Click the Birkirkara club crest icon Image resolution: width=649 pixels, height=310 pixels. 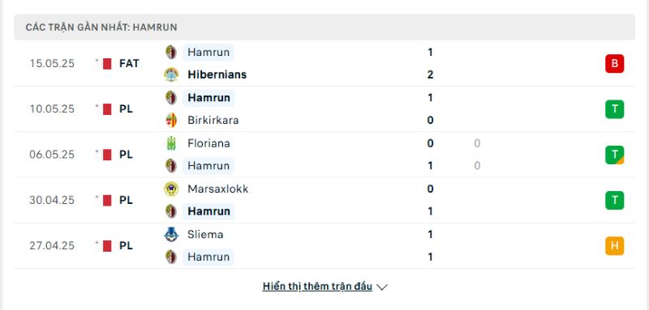pyautogui.click(x=171, y=120)
